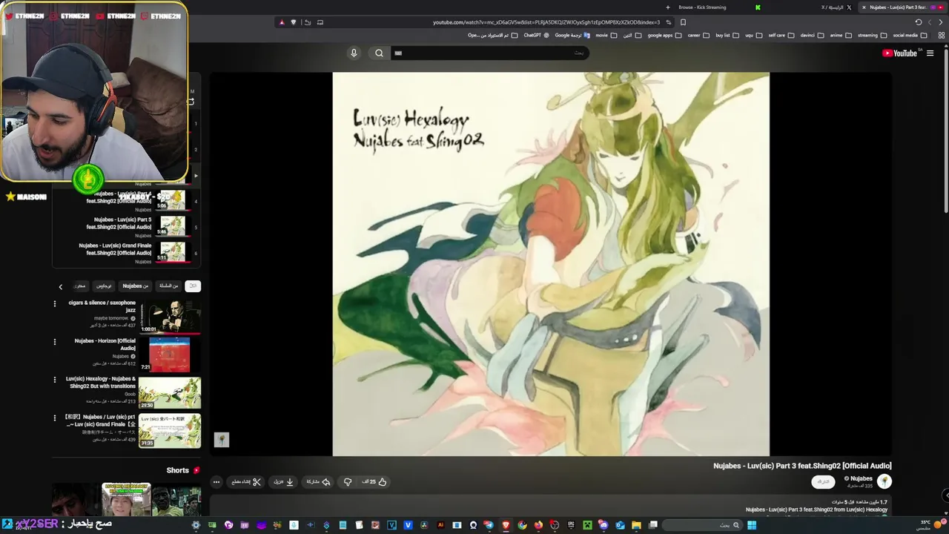Open cigars & silence saxophone jazz video
This screenshot has height=534, width=949.
[170, 317]
